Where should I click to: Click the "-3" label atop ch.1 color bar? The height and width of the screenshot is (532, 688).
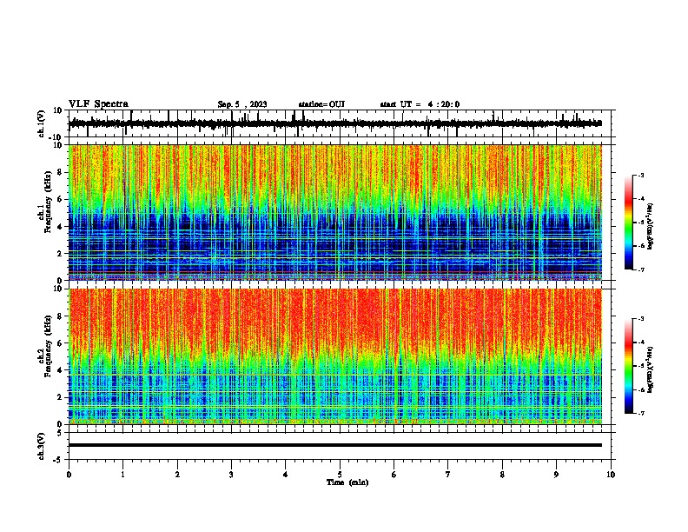pos(641,175)
